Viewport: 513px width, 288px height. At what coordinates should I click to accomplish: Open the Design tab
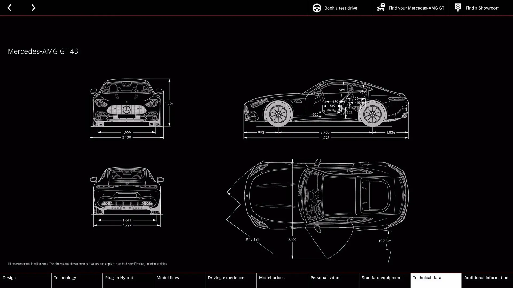(x=25, y=280)
